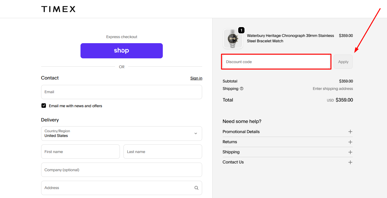Open the Sign in link
The height and width of the screenshot is (198, 387).
[196, 78]
